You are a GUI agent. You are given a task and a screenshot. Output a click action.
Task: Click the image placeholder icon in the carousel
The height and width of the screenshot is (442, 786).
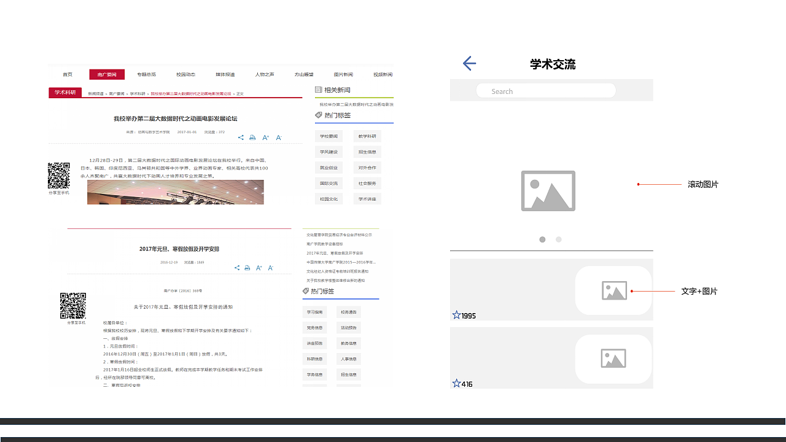pyautogui.click(x=548, y=190)
